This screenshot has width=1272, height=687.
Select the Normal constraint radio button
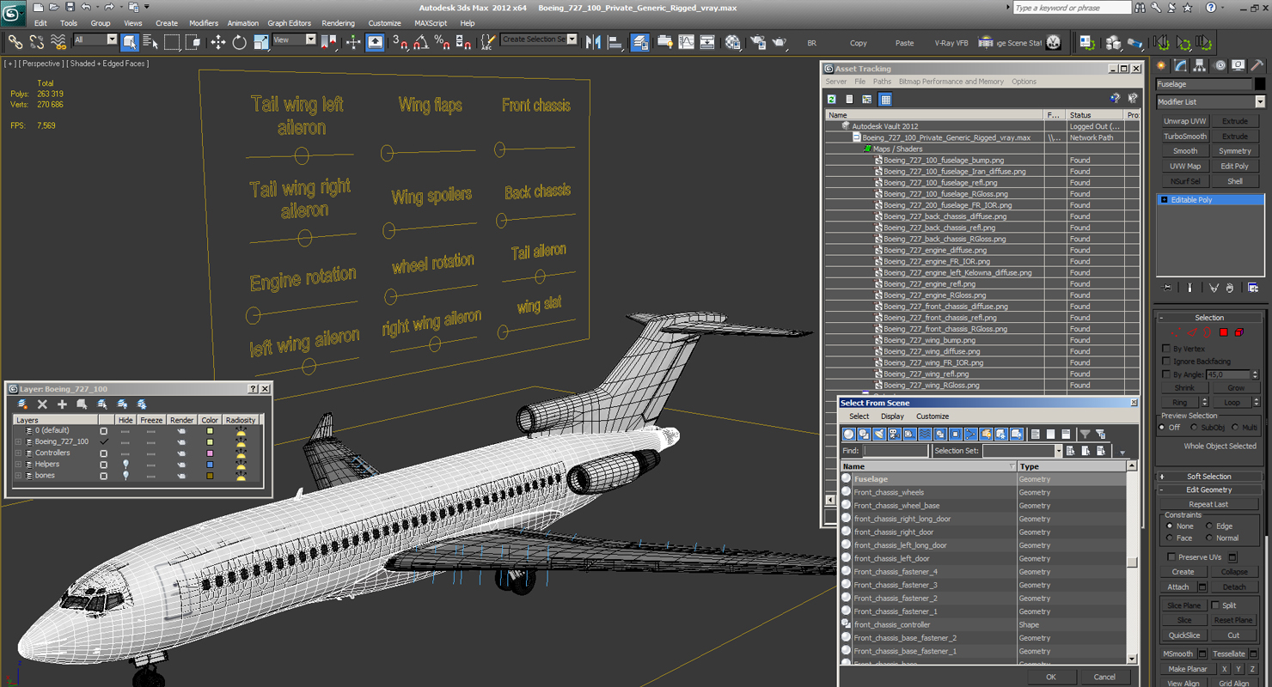pos(1209,538)
